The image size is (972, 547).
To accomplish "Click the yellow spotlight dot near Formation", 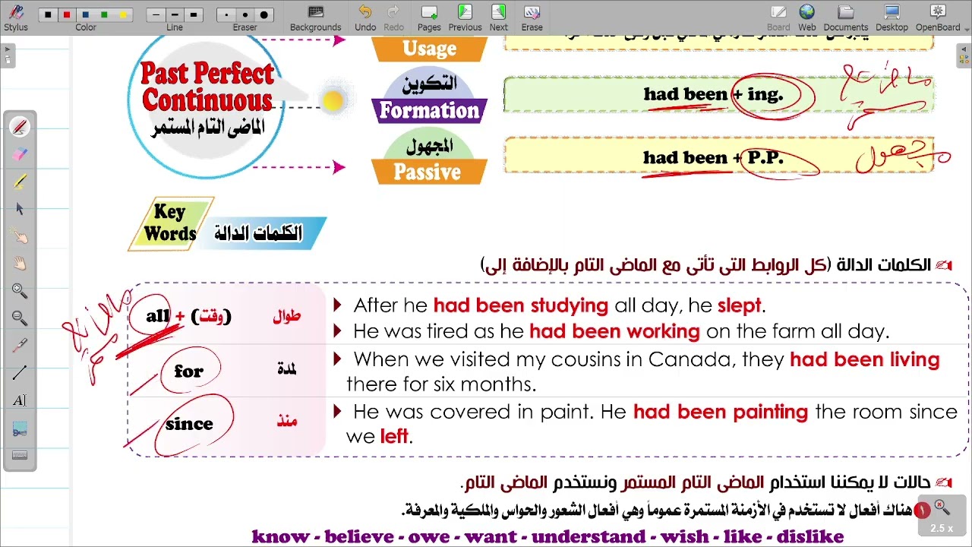I will 333,101.
